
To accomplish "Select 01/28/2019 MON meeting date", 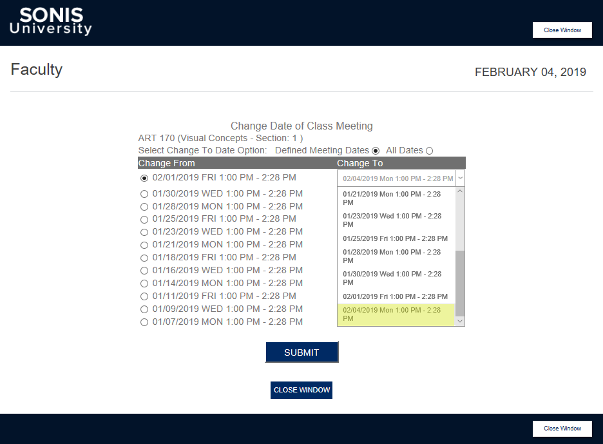I will pos(144,206).
